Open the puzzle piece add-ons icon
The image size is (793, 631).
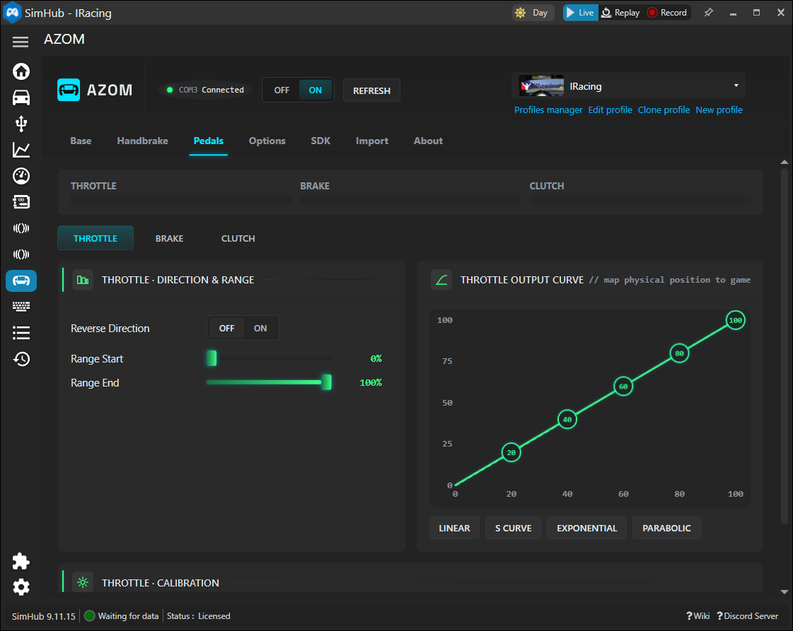(x=21, y=561)
